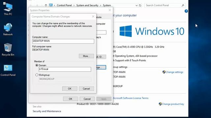Click the Product ID text

[98, 104]
